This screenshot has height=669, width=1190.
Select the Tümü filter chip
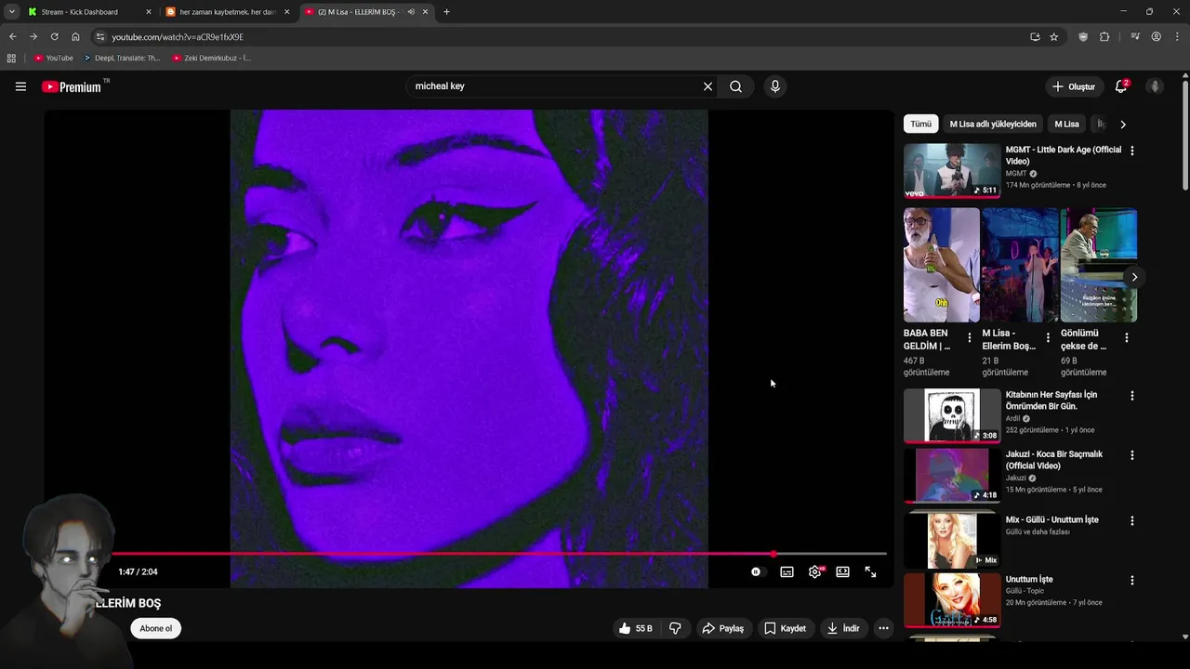920,124
